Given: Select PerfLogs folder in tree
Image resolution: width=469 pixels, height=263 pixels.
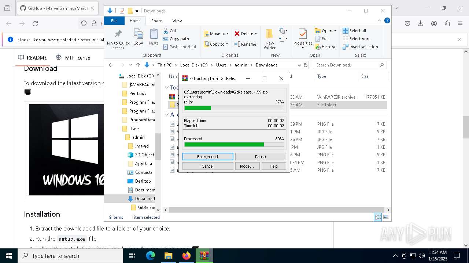Looking at the screenshot, I should tap(134, 94).
